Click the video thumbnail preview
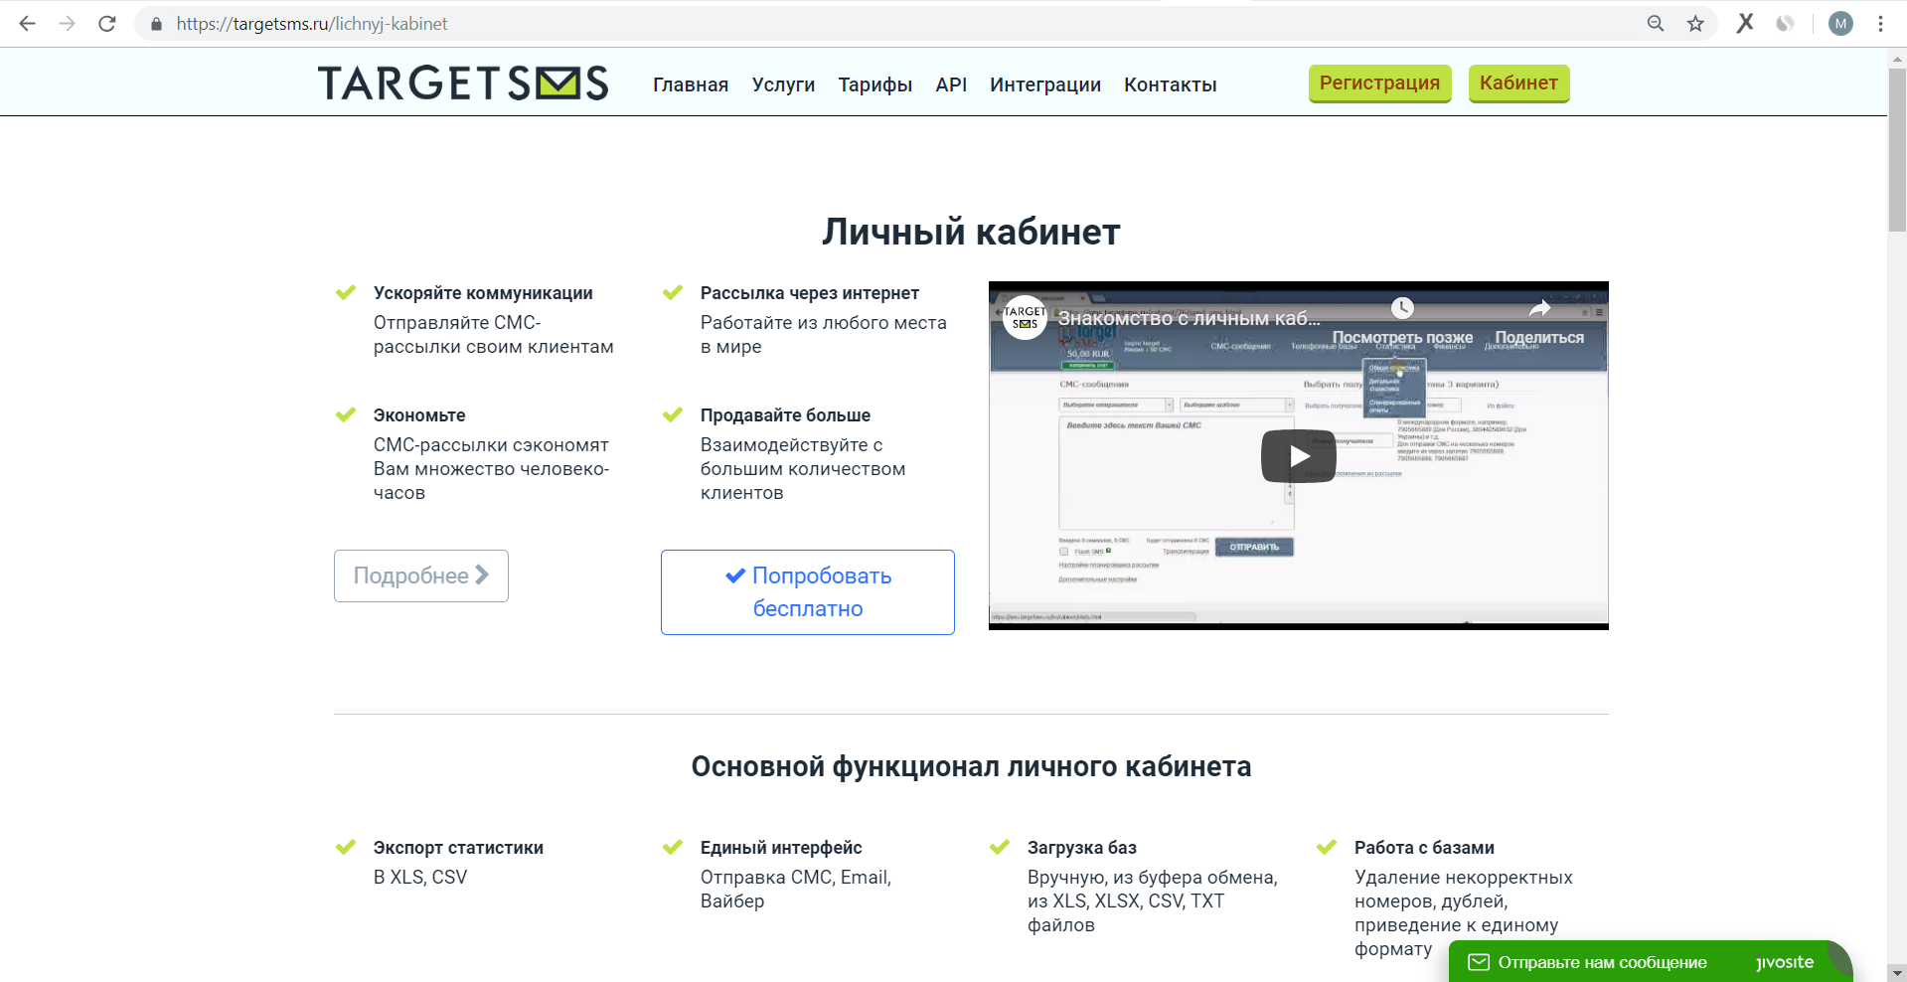1907x982 pixels. tap(1299, 455)
